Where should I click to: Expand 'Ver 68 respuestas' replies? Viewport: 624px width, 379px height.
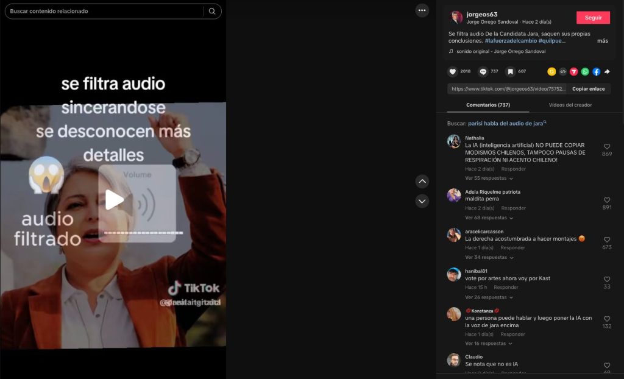click(x=489, y=218)
